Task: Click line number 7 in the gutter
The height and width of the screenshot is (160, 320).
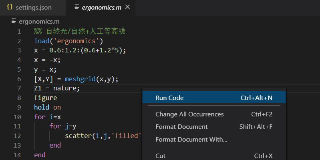Action: point(19,88)
